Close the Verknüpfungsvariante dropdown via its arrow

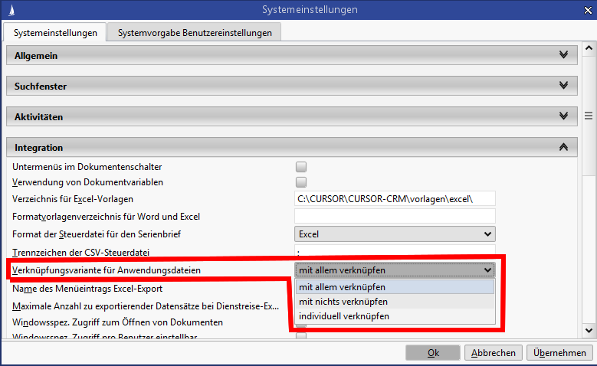[x=487, y=270]
